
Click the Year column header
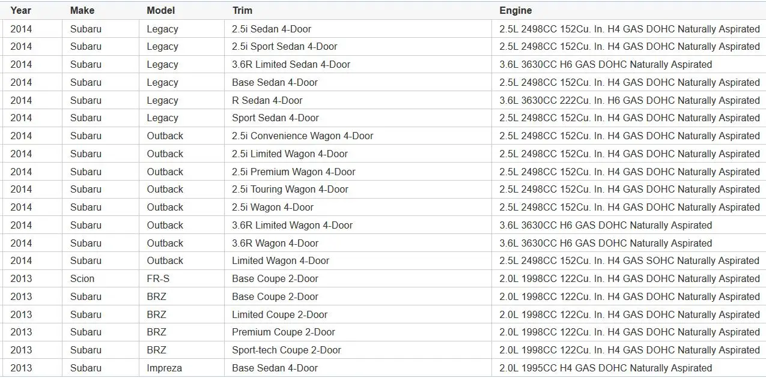(x=32, y=10)
